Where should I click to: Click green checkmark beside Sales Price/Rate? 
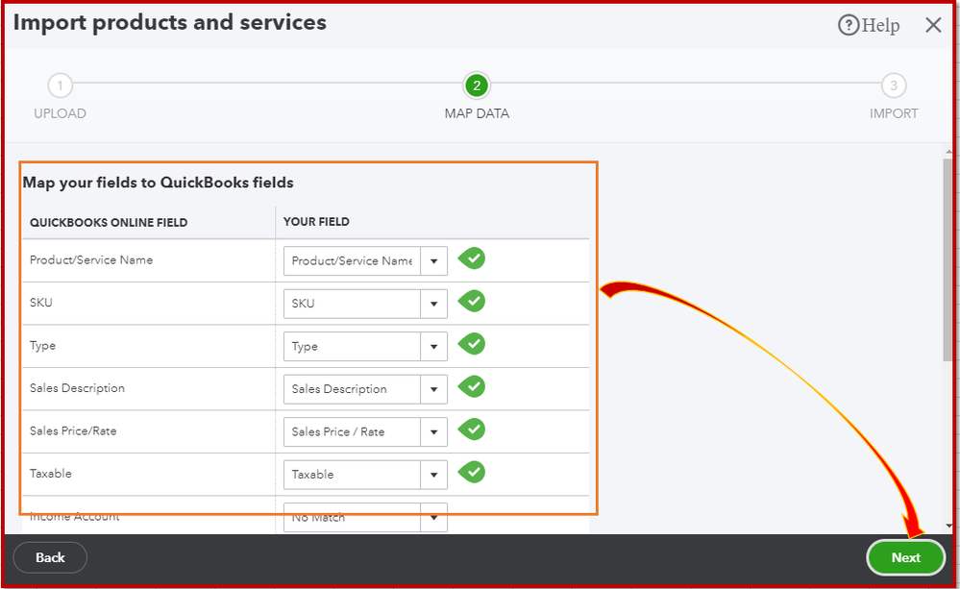coord(472,429)
